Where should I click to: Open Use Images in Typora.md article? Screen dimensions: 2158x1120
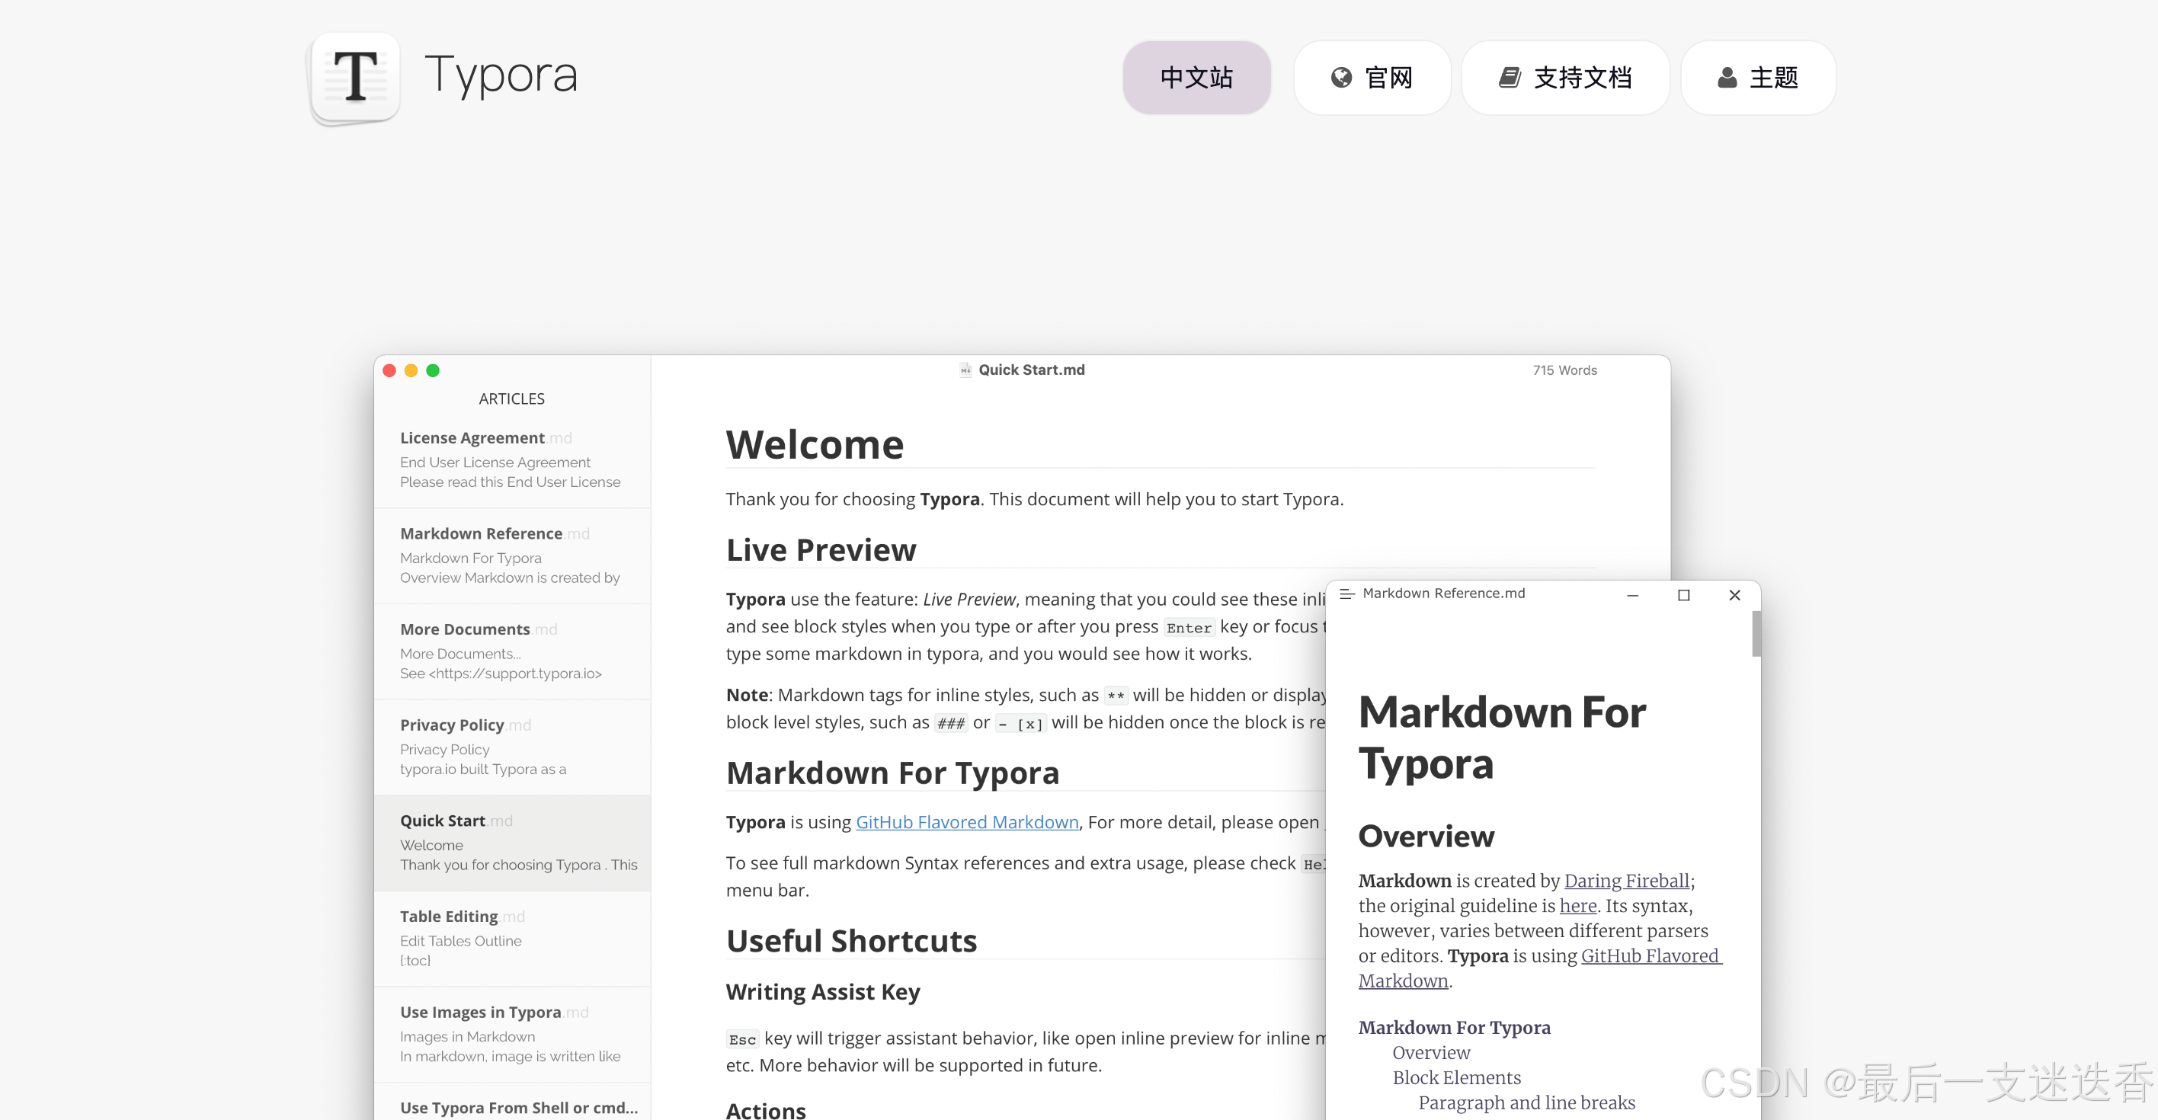point(513,1034)
